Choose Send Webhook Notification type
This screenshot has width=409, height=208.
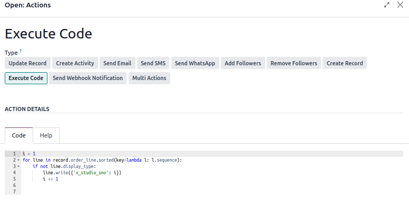[87, 78]
